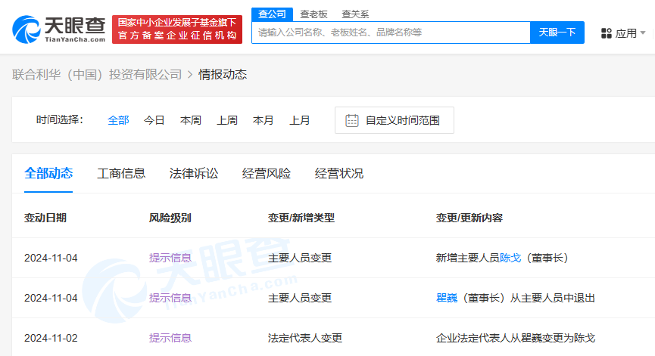The height and width of the screenshot is (356, 655).
Task: Click the company name search input field
Action: [x=390, y=33]
